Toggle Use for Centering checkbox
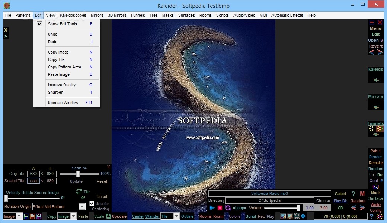 point(92,204)
